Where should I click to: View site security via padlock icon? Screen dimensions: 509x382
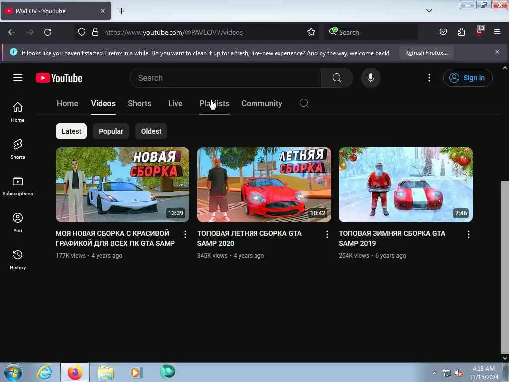point(95,32)
